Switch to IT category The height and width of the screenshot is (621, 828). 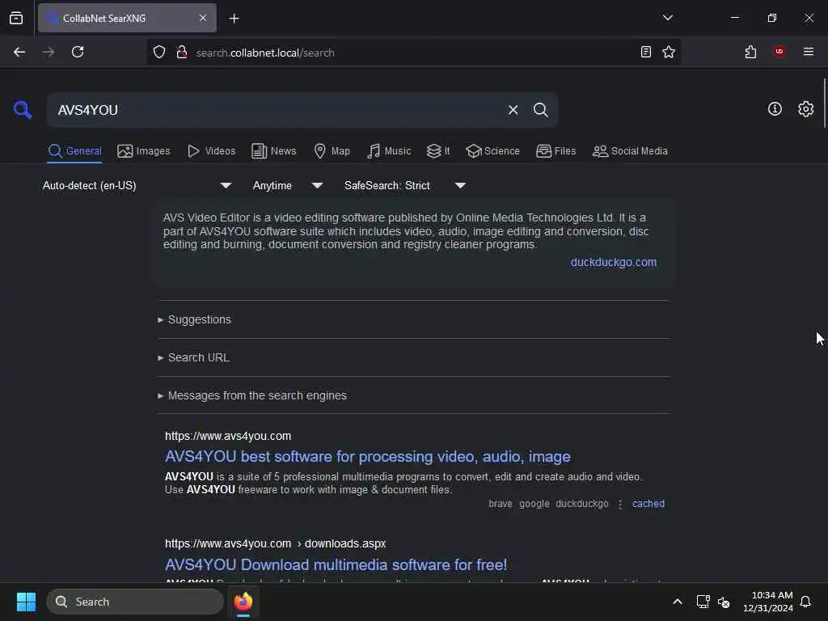438,151
